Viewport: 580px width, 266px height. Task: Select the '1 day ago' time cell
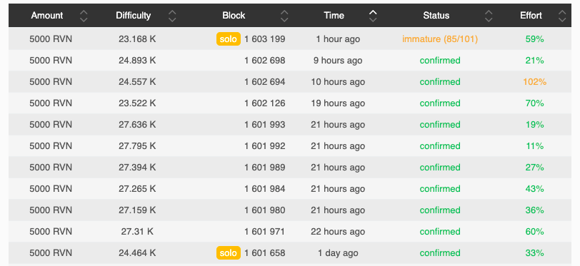338,253
